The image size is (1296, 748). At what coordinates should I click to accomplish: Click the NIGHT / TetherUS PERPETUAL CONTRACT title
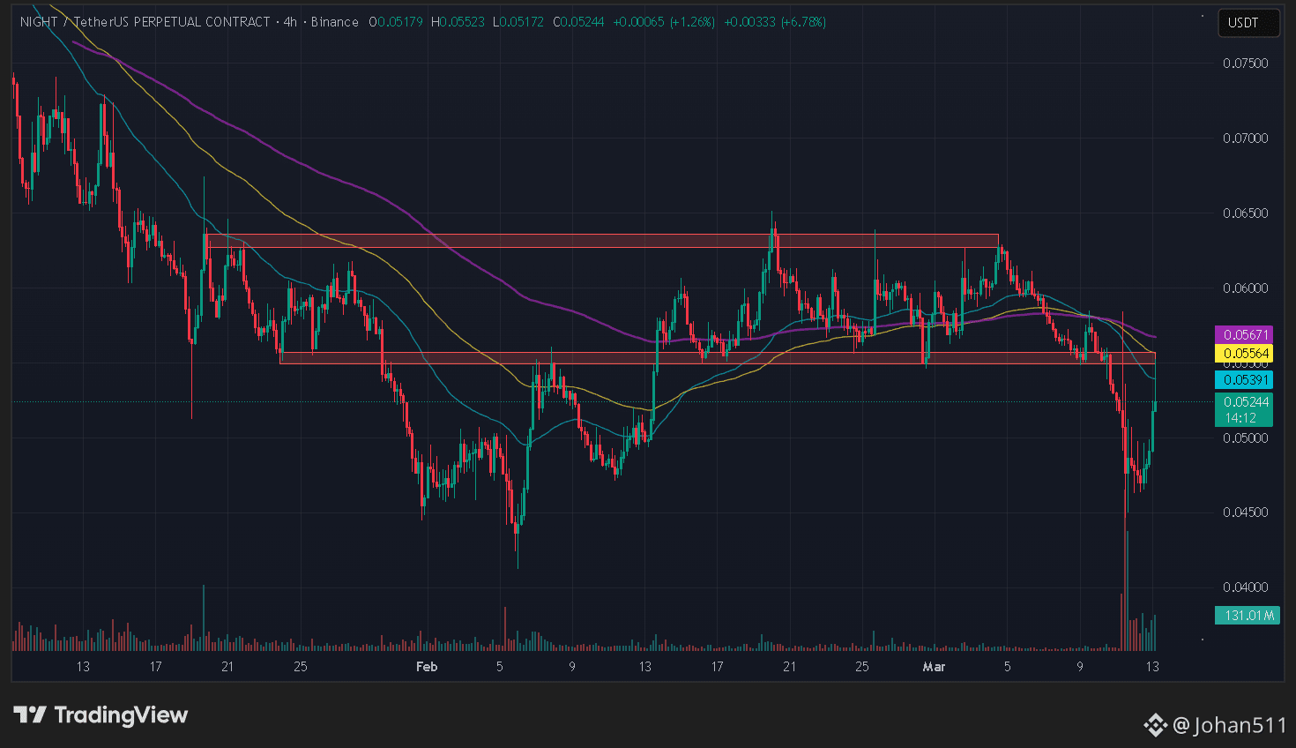pos(145,22)
